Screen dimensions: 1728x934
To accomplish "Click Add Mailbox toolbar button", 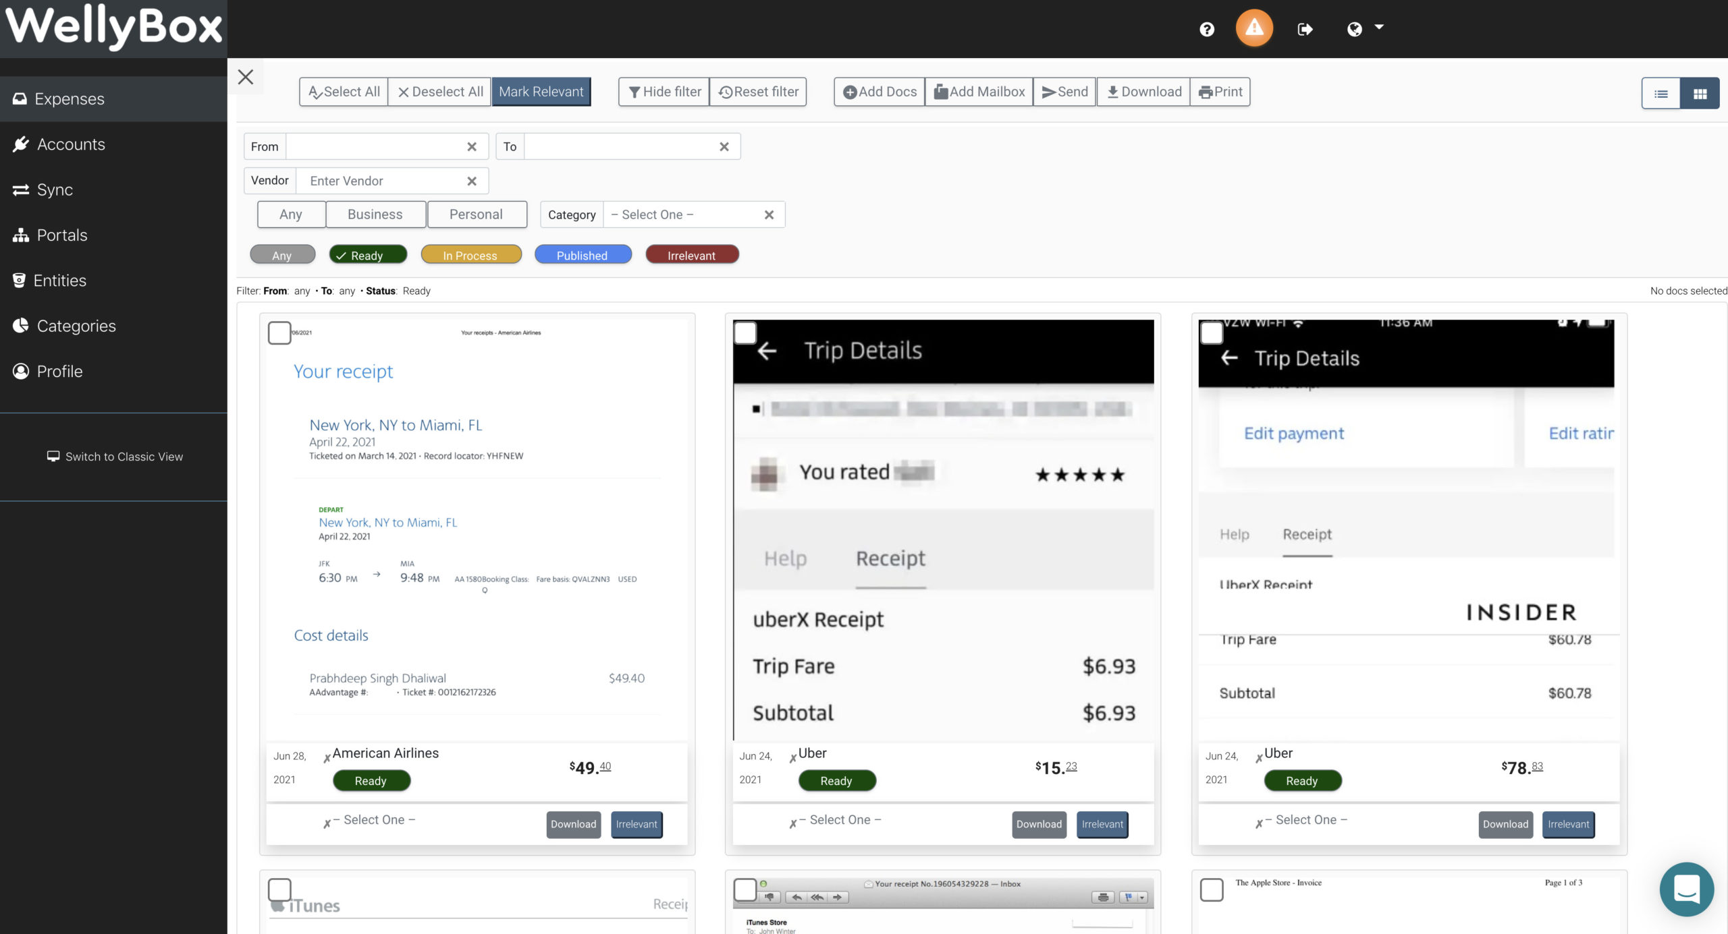I will point(979,92).
